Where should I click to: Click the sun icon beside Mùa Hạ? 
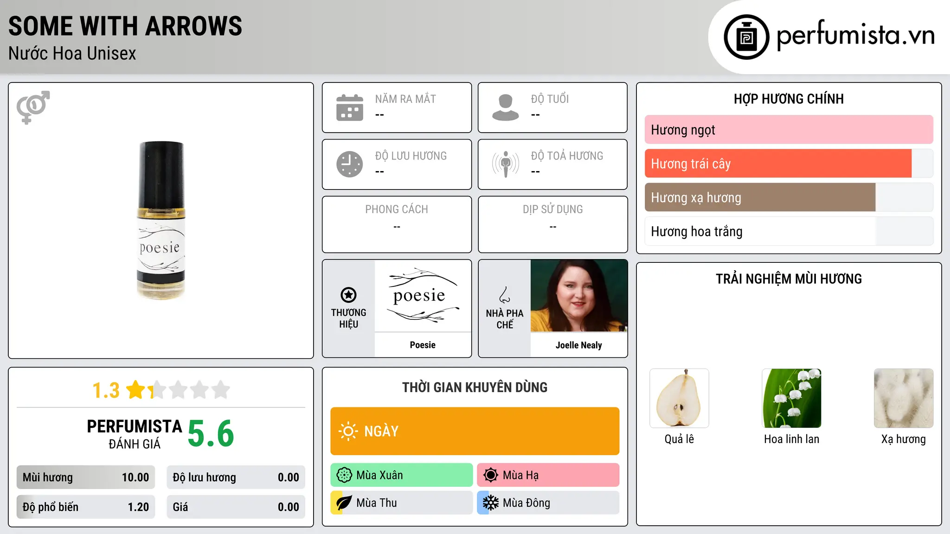pos(491,475)
